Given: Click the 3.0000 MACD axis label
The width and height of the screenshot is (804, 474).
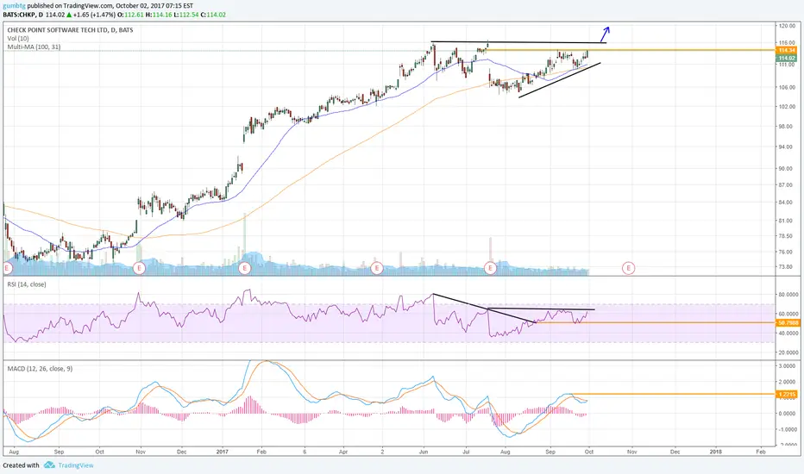Looking at the screenshot, I should pyautogui.click(x=787, y=366).
